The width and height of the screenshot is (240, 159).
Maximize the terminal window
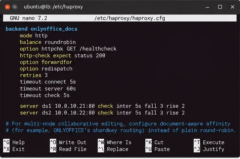(220, 7)
